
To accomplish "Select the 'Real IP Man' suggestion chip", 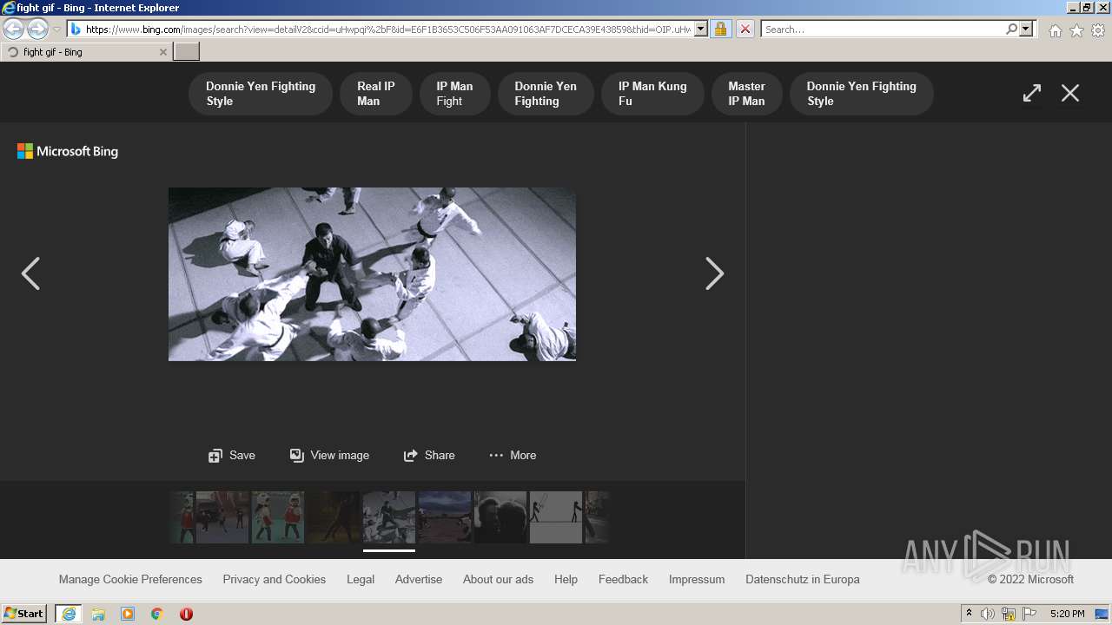I will (x=375, y=94).
